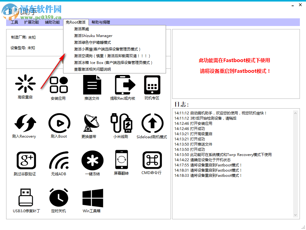Open the 工具 menu
The height and width of the screenshot is (230, 306).
tap(14, 22)
